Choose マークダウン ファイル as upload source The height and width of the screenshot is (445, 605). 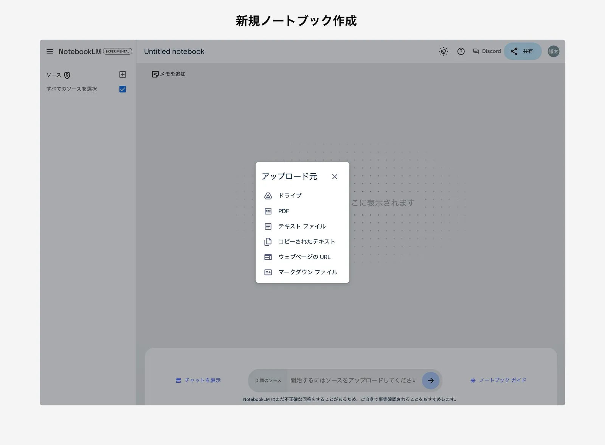pyautogui.click(x=302, y=272)
